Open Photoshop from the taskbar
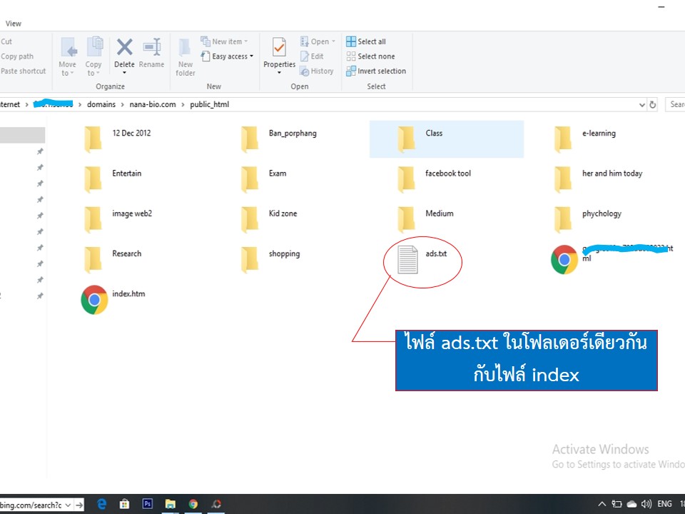The height and width of the screenshot is (514, 685). (x=148, y=504)
